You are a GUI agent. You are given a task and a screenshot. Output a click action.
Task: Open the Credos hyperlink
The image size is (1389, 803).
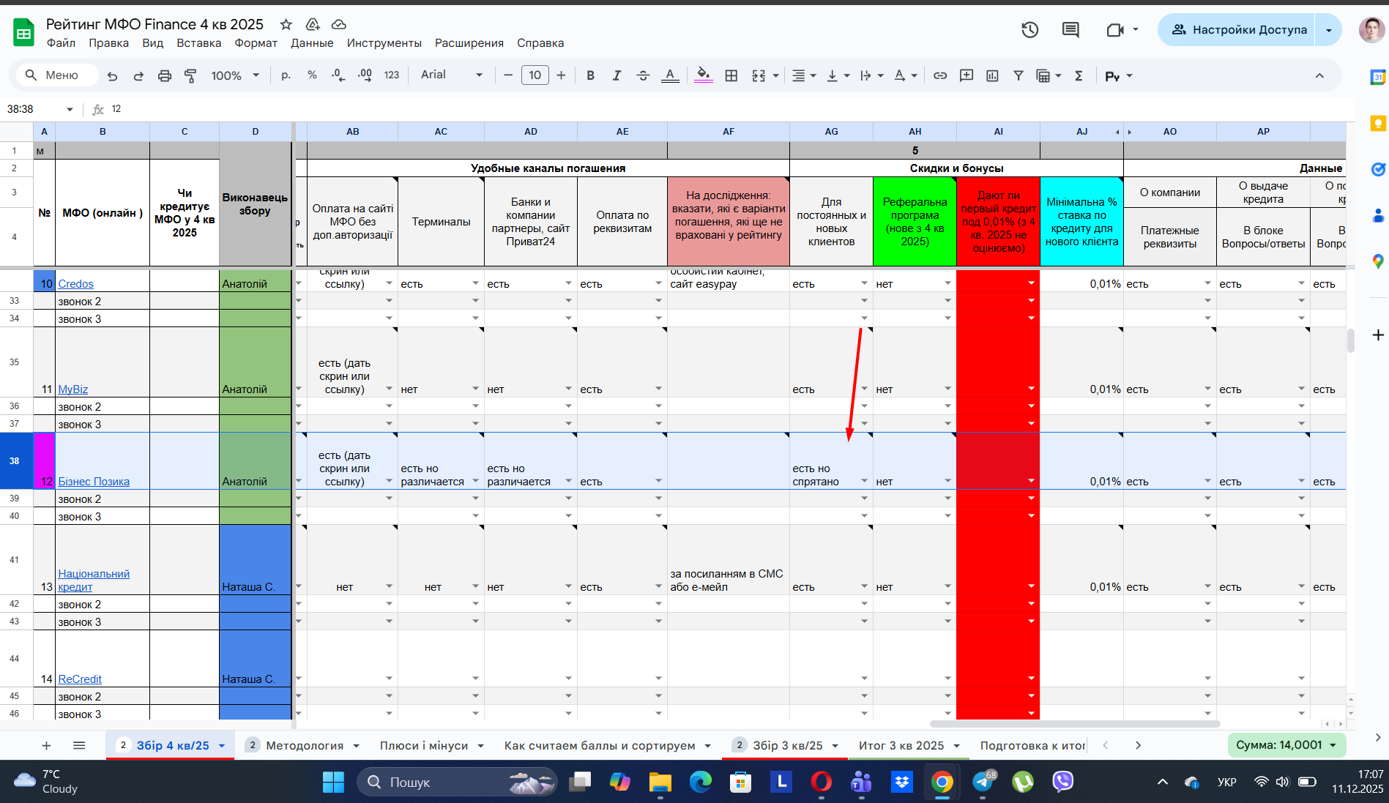point(75,284)
